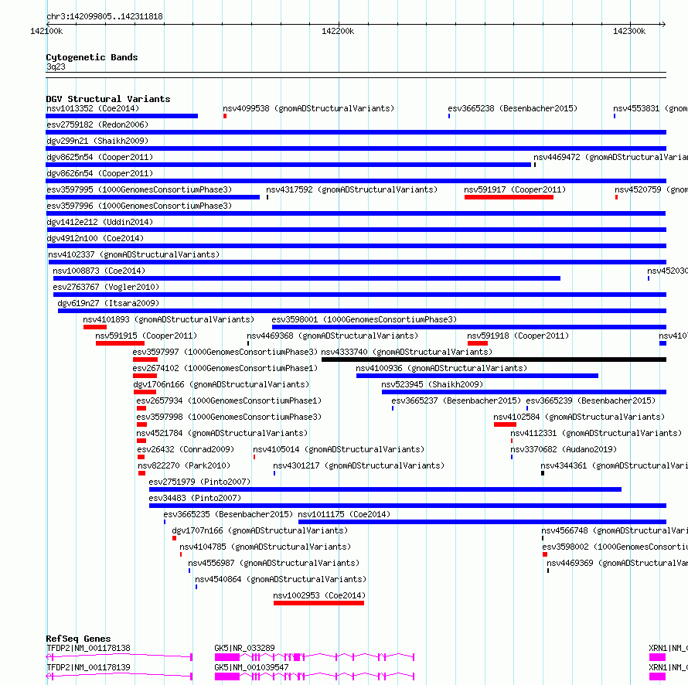Click the dgv1412e212 (Uddin2014) label
The width and height of the screenshot is (688, 685).
(x=100, y=222)
